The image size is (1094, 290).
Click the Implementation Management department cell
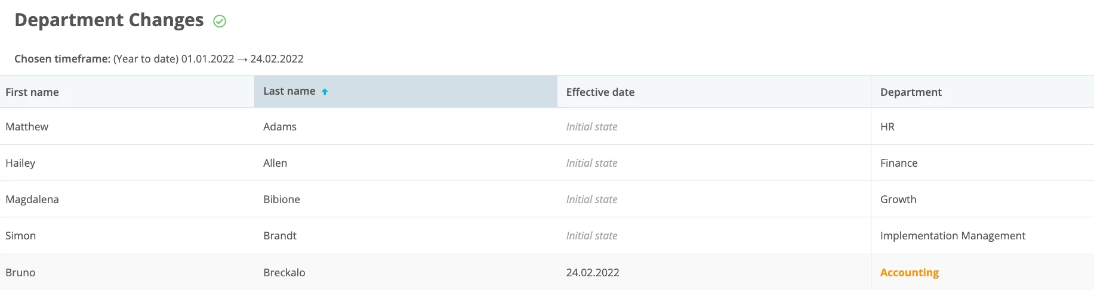(x=953, y=235)
